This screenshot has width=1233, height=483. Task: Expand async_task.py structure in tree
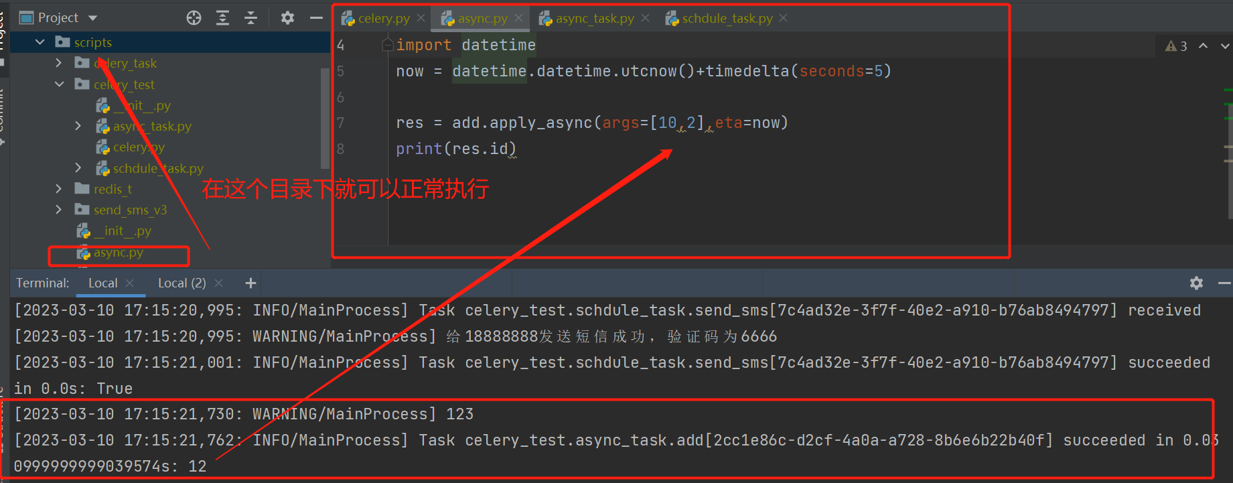click(78, 126)
